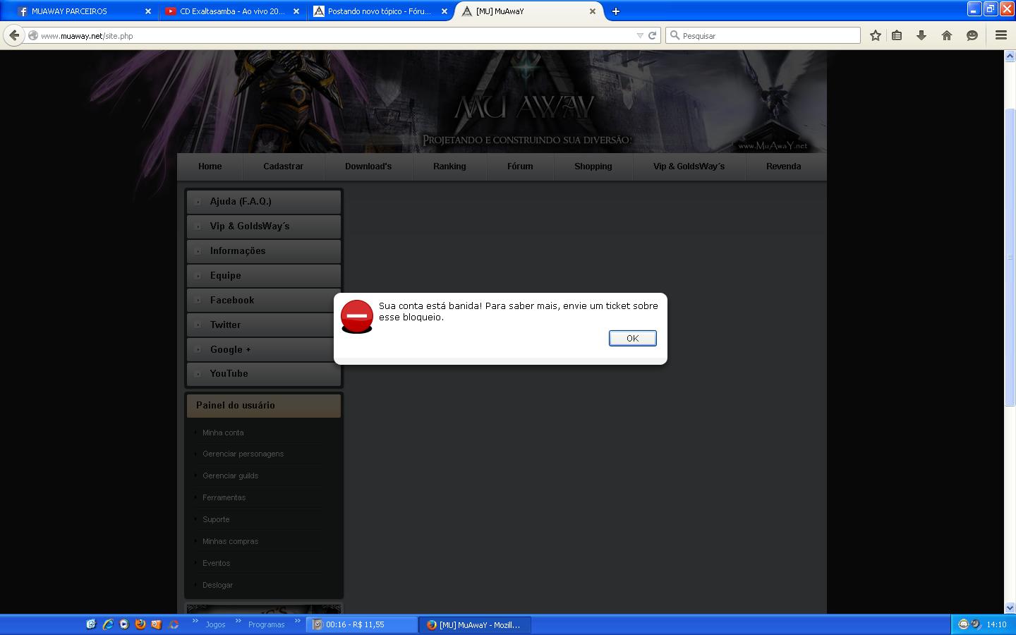This screenshot has width=1016, height=635.
Task: Click the page vertical scrollbar down arrow
Action: pos(1010,607)
